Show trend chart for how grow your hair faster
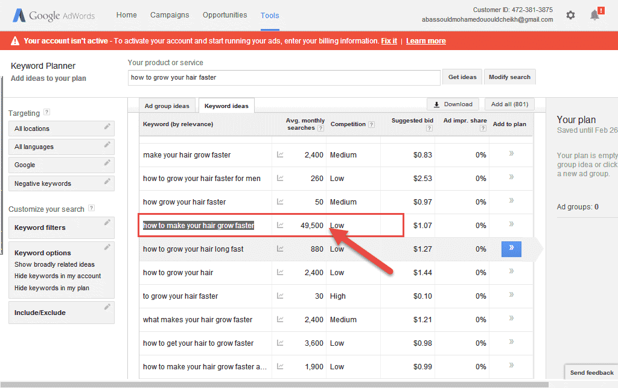Viewport: 618px width, 388px height. 280,202
